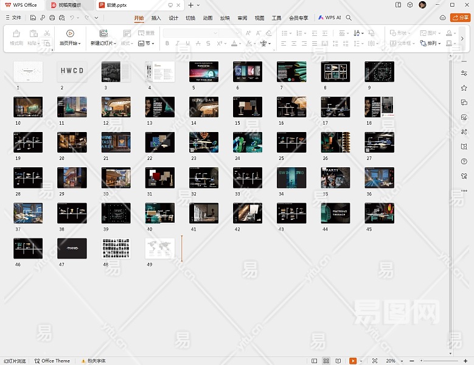Click the search magnifier icon in ribbon

coord(349,18)
